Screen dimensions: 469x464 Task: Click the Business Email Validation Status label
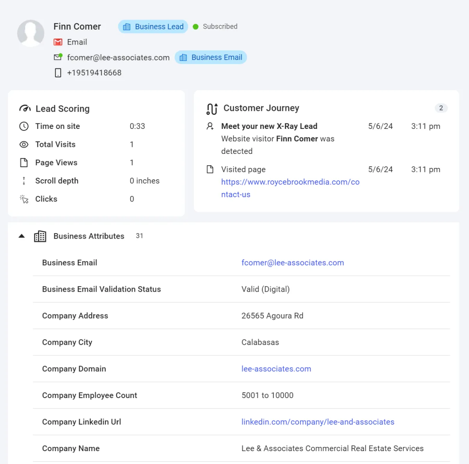coord(102,289)
